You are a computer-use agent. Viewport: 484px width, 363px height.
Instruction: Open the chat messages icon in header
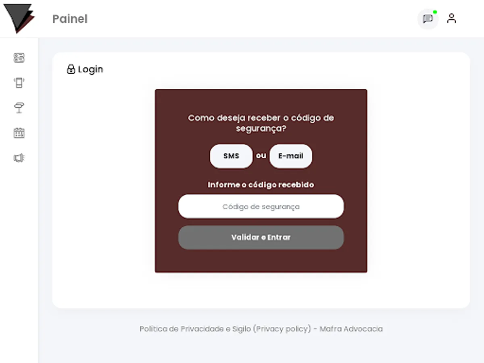[x=428, y=19]
